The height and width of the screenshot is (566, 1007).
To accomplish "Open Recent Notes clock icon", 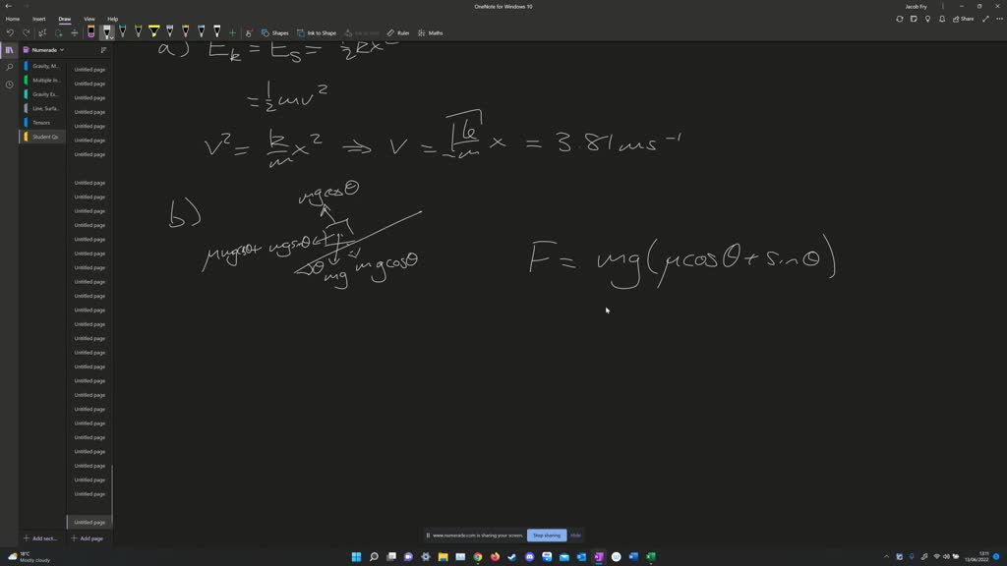I will (9, 85).
